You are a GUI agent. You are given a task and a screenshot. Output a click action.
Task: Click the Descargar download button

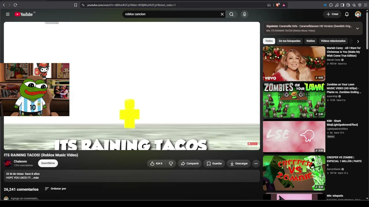click(x=239, y=164)
